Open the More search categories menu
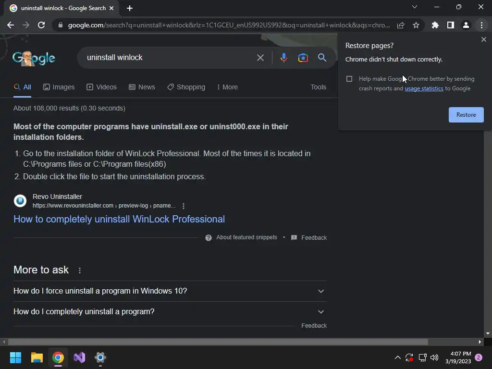This screenshot has height=369, width=492. pos(227,87)
